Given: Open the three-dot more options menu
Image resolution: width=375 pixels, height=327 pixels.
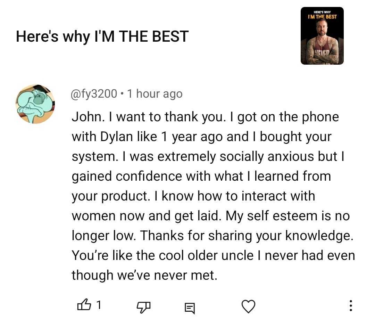Looking at the screenshot, I should tap(351, 306).
